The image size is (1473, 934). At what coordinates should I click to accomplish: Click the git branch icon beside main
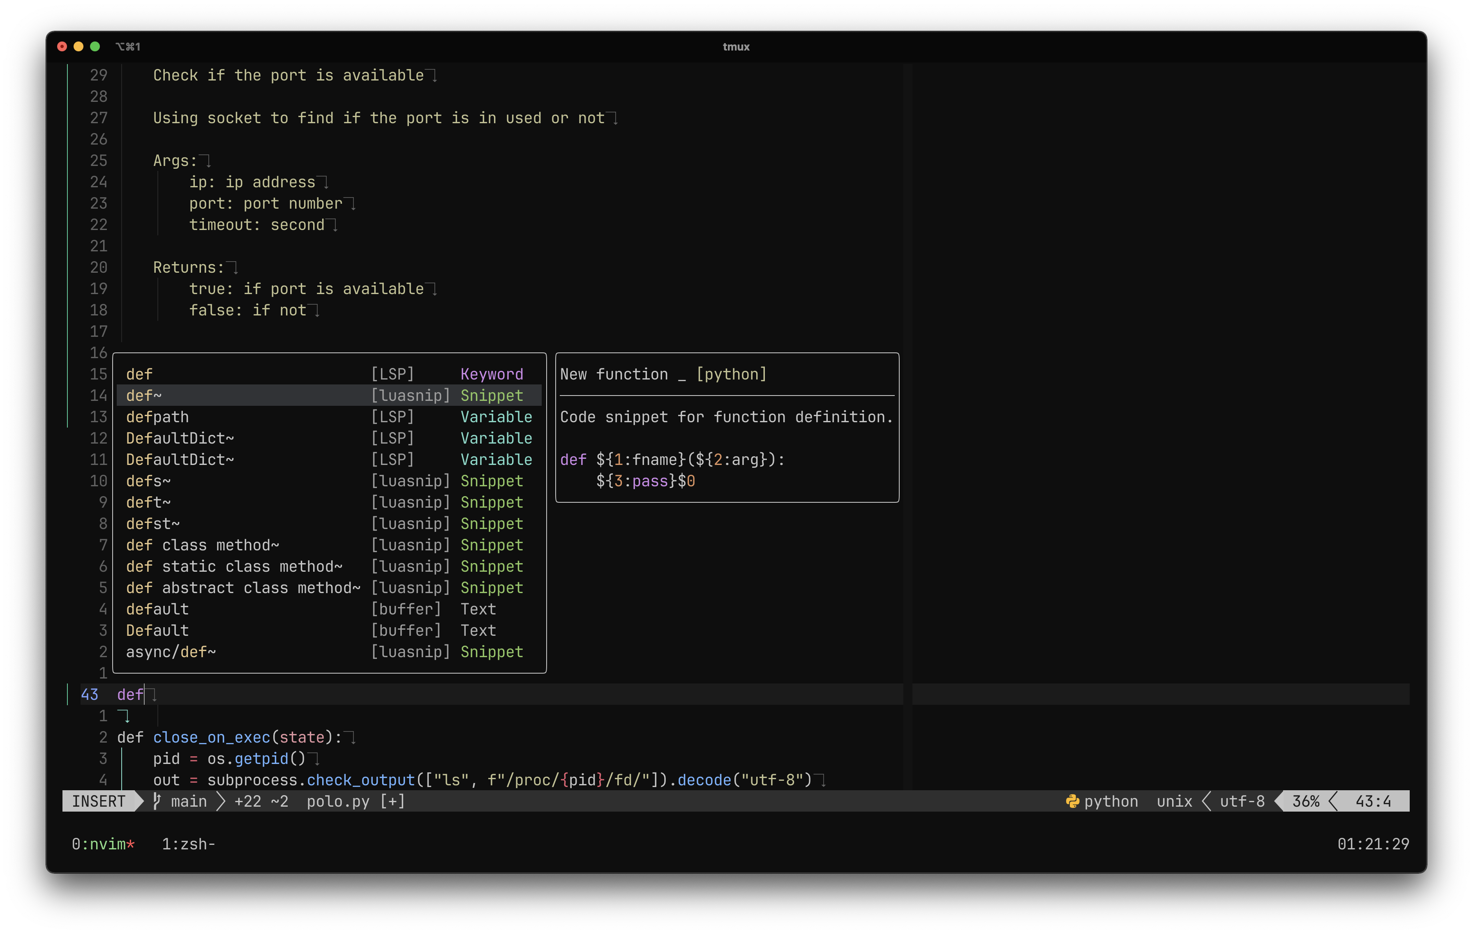157,801
